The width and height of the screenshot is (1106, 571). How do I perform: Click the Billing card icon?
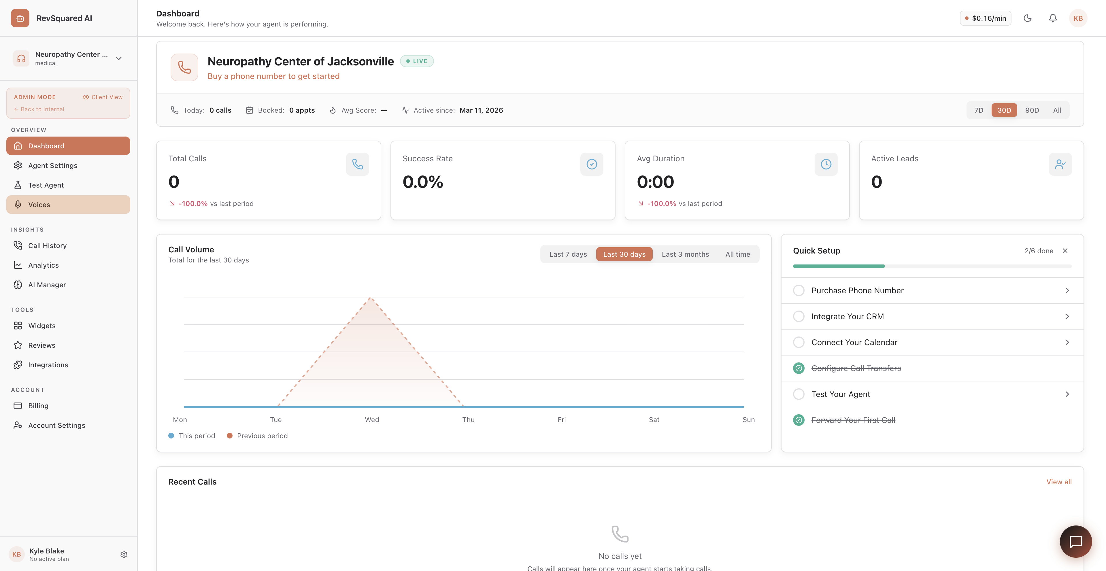[18, 406]
